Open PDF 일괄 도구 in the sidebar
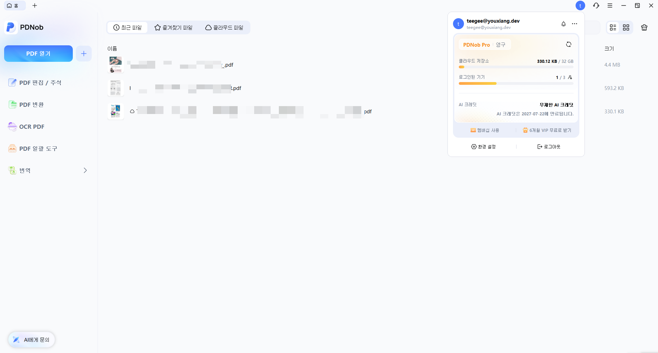This screenshot has height=353, width=658. (33, 148)
